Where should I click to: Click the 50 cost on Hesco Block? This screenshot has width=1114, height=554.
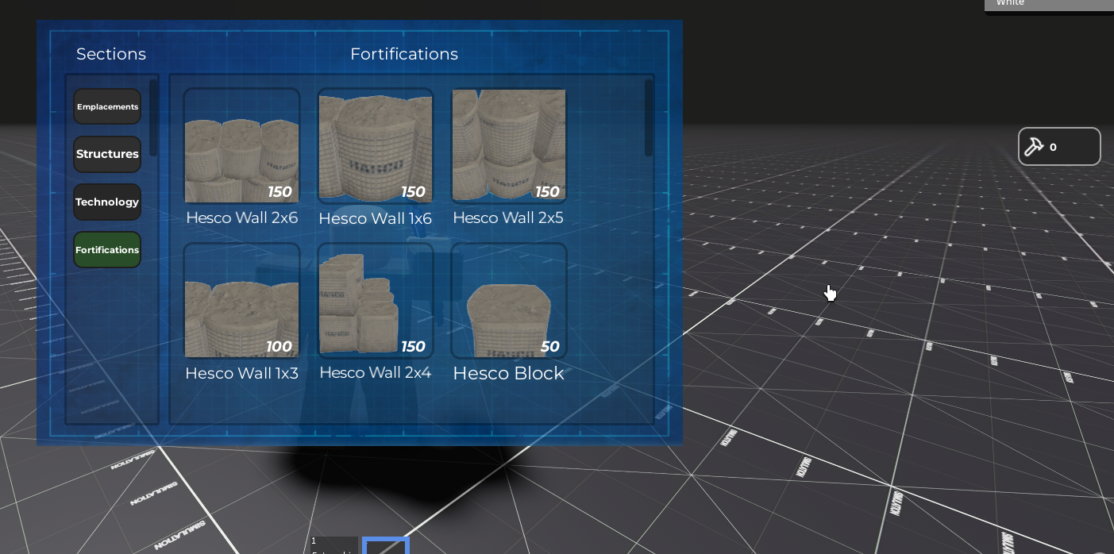click(x=549, y=347)
